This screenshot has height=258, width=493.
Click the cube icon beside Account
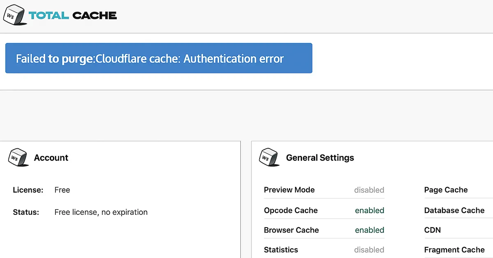18,157
